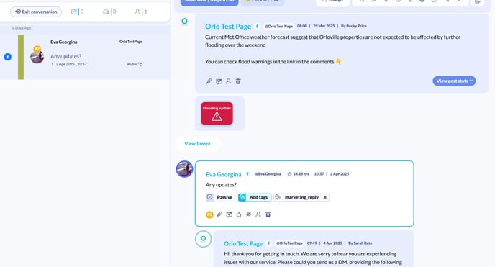Click the pen note icon on Eva's comment
The height and width of the screenshot is (267, 495).
219,214
